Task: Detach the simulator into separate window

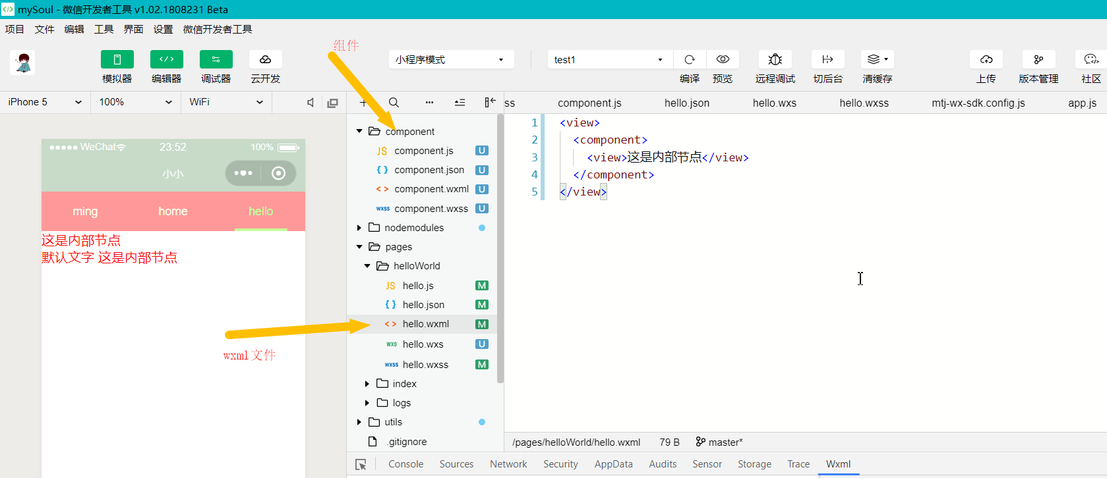Action: tap(333, 103)
